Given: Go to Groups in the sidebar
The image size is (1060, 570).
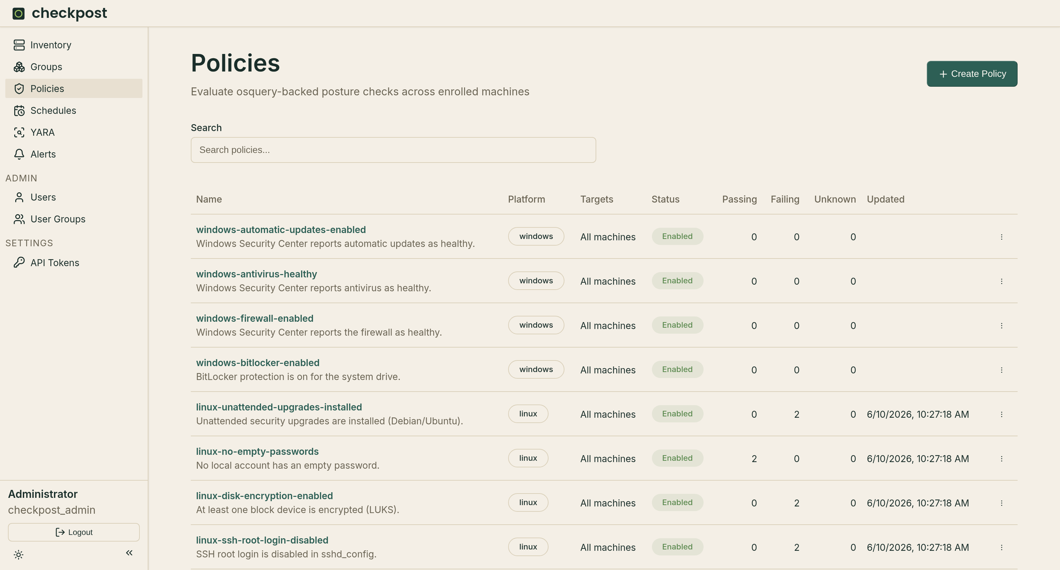Looking at the screenshot, I should pos(74,67).
